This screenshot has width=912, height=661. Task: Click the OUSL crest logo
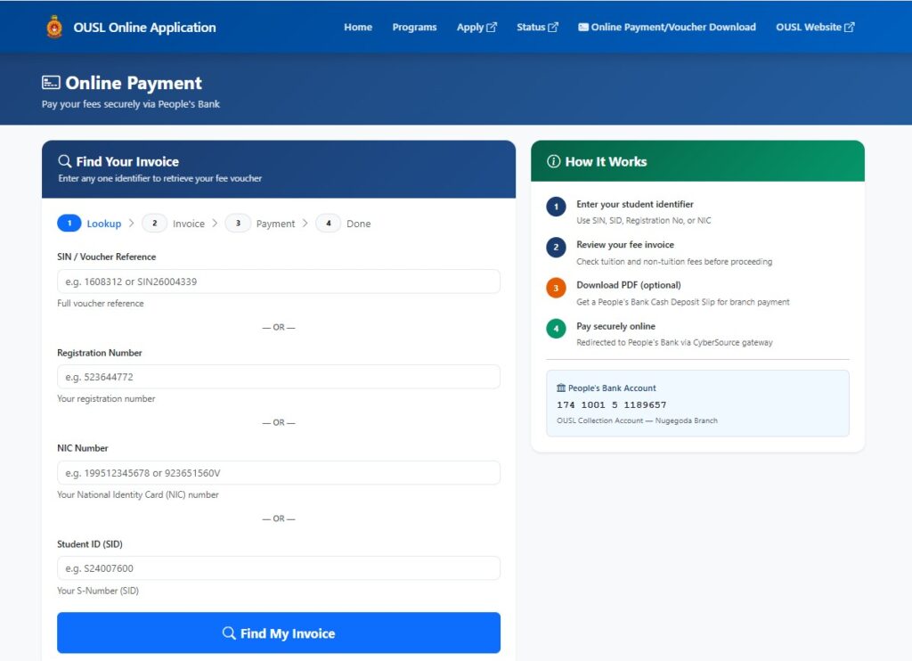54,28
